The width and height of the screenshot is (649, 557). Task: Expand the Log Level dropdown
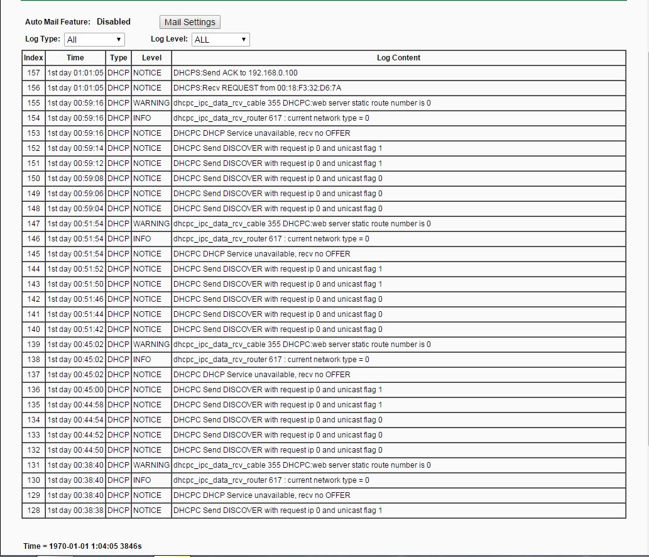click(x=221, y=40)
